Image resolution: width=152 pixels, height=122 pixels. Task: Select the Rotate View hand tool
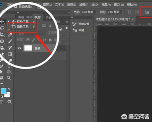(x=2, y=78)
